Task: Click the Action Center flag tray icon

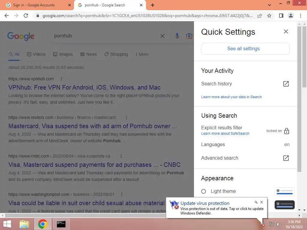Action: click(x=262, y=224)
